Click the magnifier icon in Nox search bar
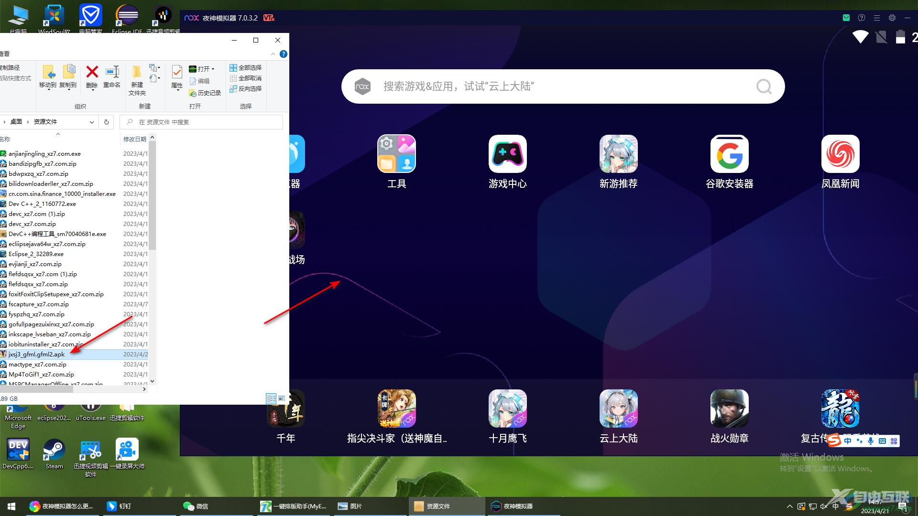The width and height of the screenshot is (918, 516). 764,86
